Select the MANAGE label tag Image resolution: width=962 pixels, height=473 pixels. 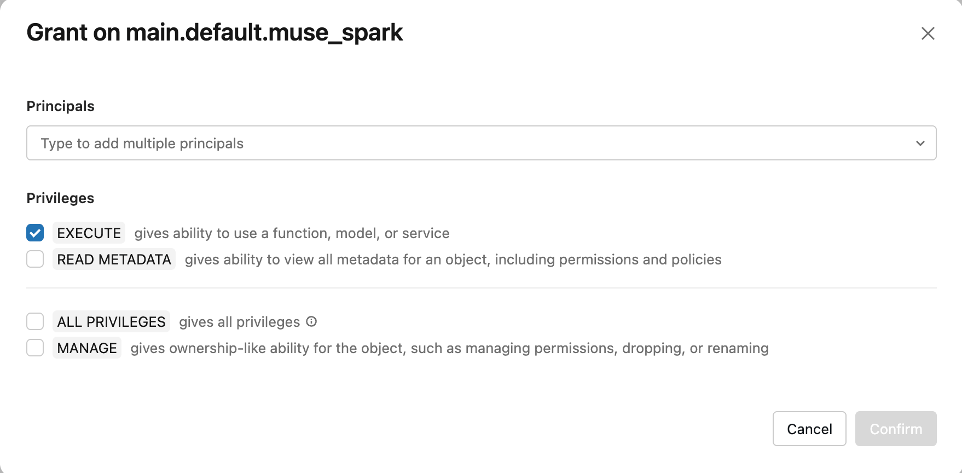[87, 348]
